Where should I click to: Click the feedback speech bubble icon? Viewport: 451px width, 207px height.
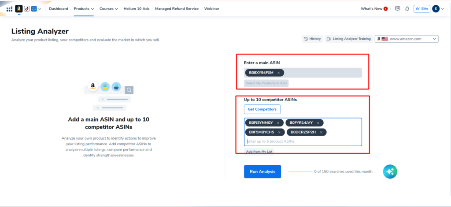[398, 9]
